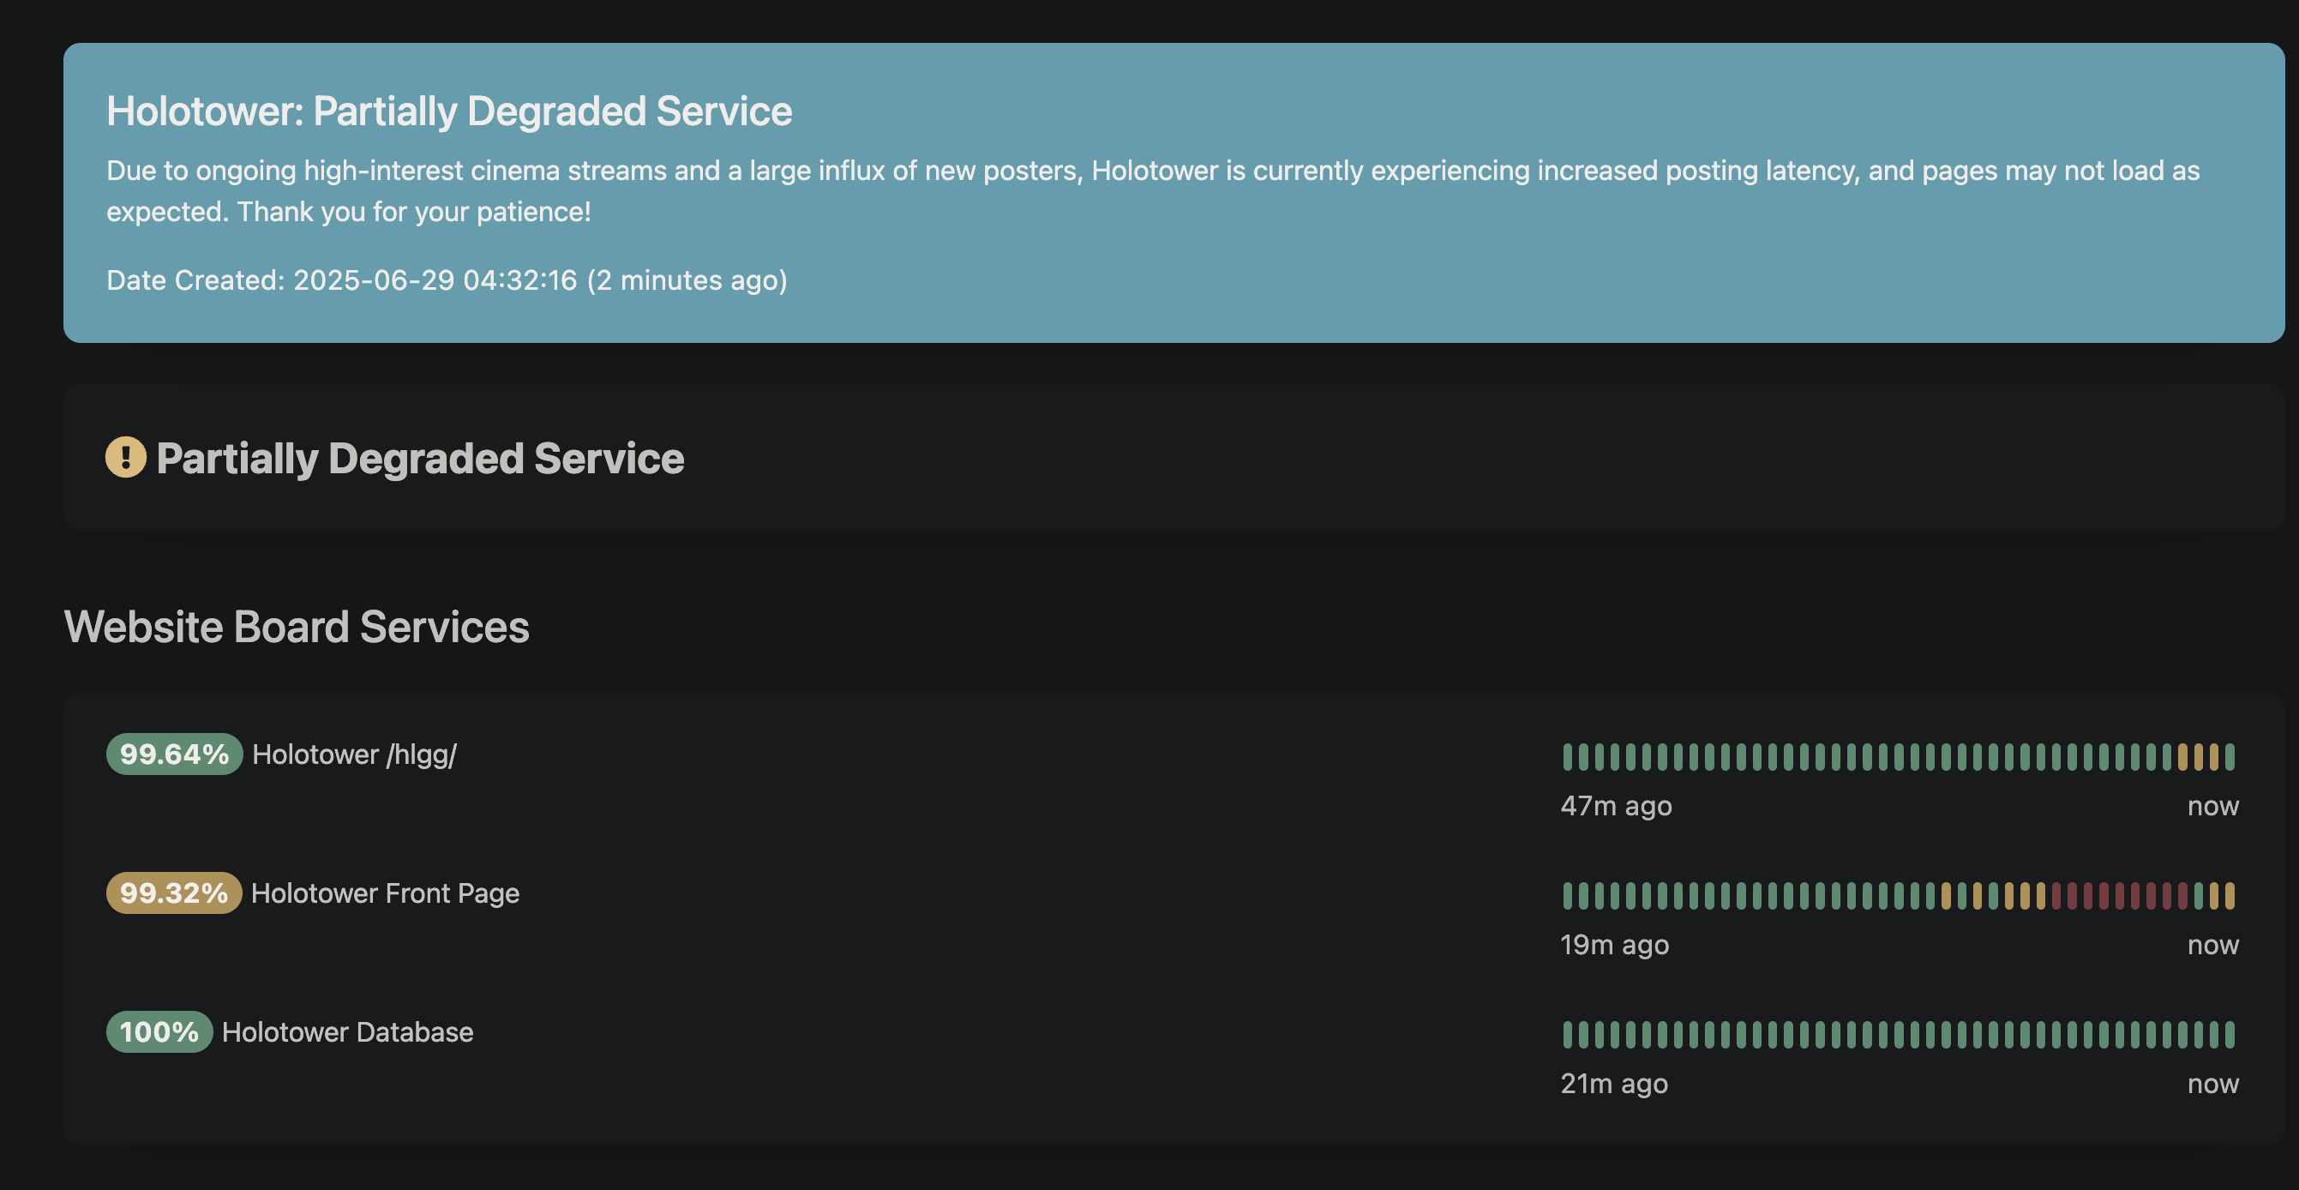Click the 21m ago label under Database
Image resolution: width=2299 pixels, height=1190 pixels.
1613,1084
